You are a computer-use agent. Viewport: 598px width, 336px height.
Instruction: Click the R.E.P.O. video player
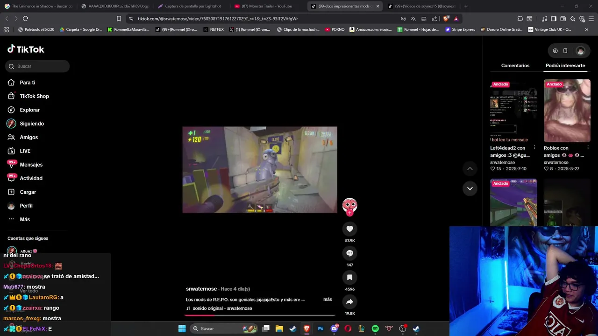point(260,170)
